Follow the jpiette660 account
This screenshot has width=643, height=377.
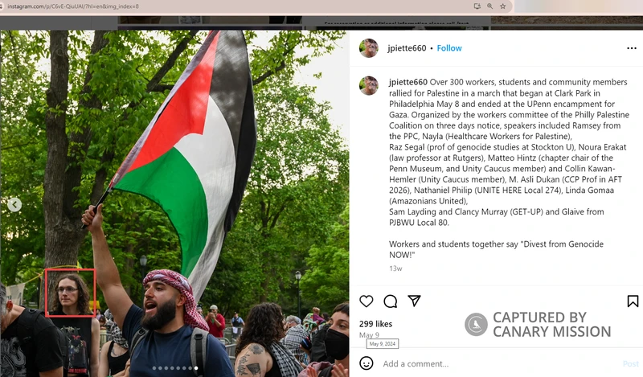click(449, 48)
